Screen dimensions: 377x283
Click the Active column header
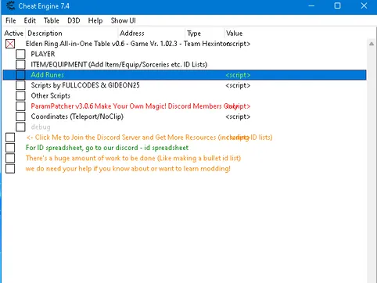coord(14,34)
